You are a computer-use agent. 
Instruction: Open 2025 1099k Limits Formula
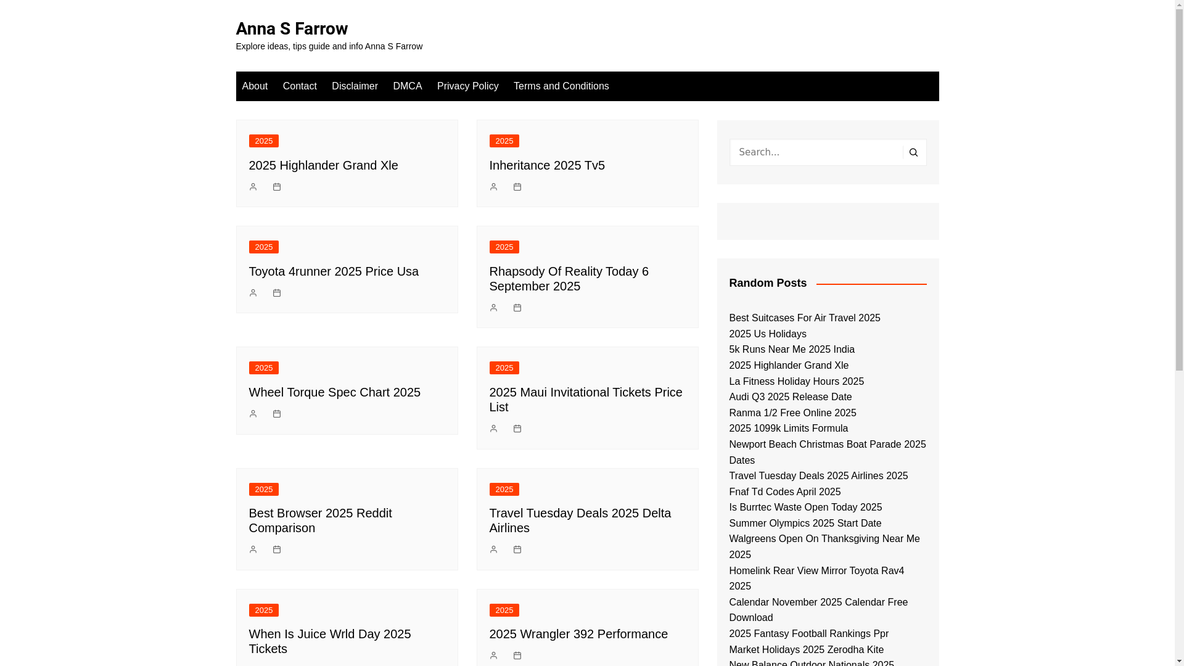pyautogui.click(x=788, y=429)
